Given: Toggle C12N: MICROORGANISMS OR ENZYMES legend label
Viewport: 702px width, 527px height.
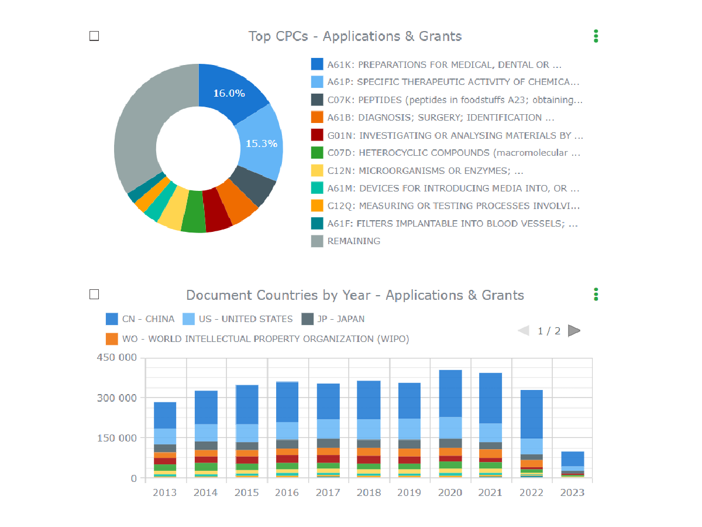Looking at the screenshot, I should [425, 170].
